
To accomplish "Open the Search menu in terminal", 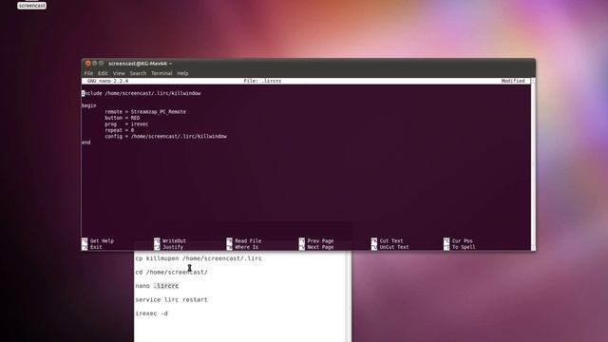I will pyautogui.click(x=138, y=73).
